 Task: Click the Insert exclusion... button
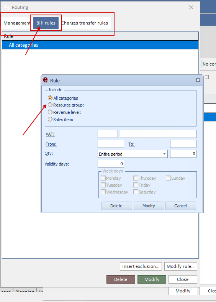pyautogui.click(x=141, y=266)
